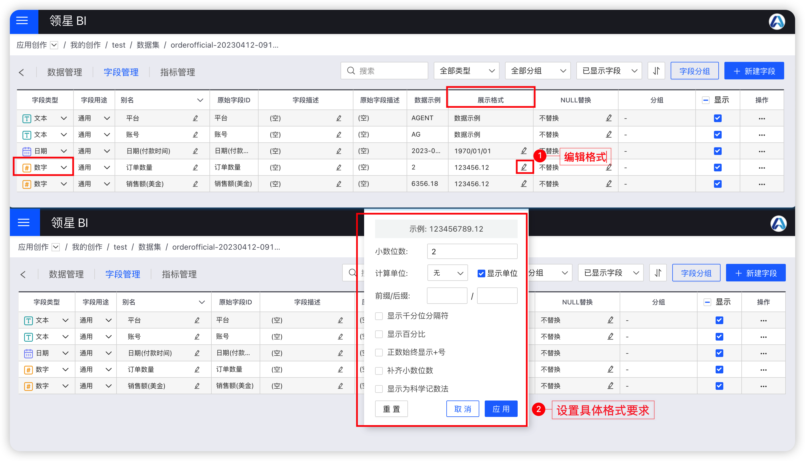
Task: Click the 小数位数 input field
Action: pyautogui.click(x=472, y=251)
